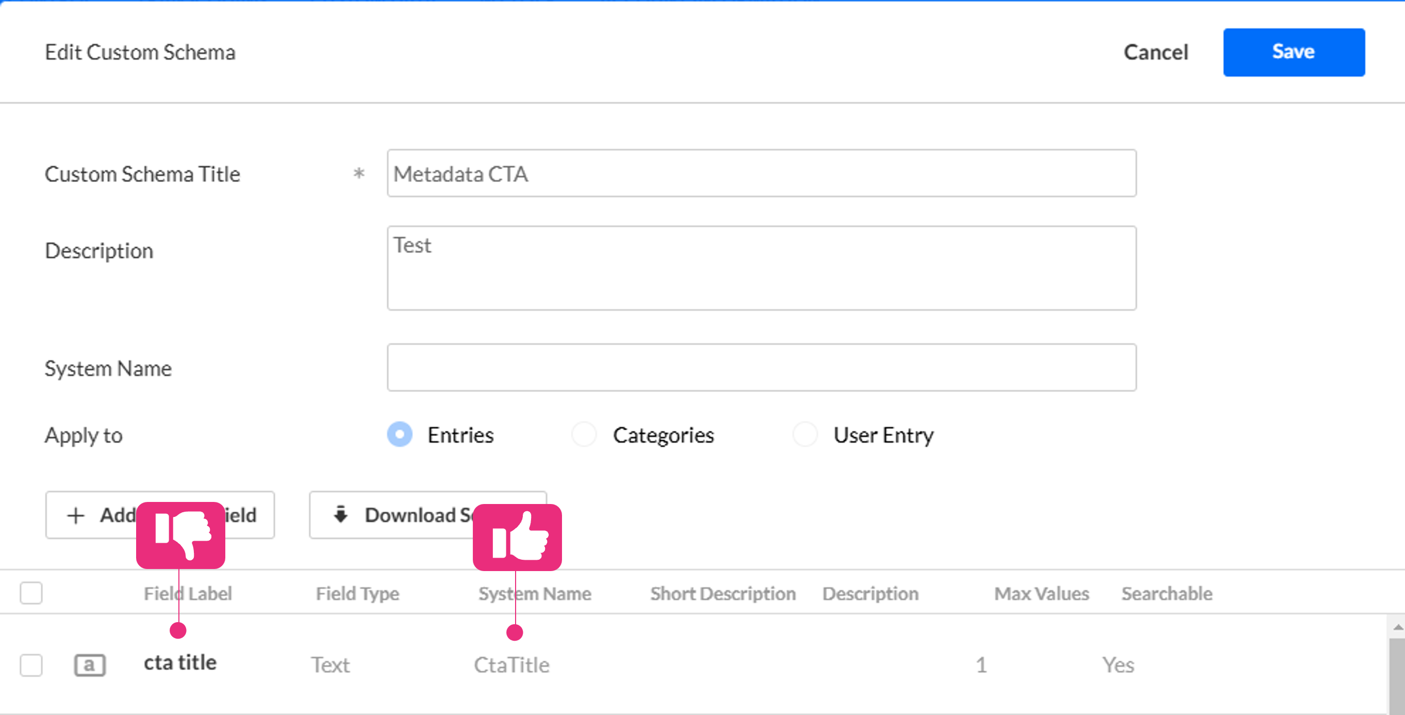This screenshot has width=1405, height=715.
Task: Open the cta title field row
Action: tap(180, 662)
